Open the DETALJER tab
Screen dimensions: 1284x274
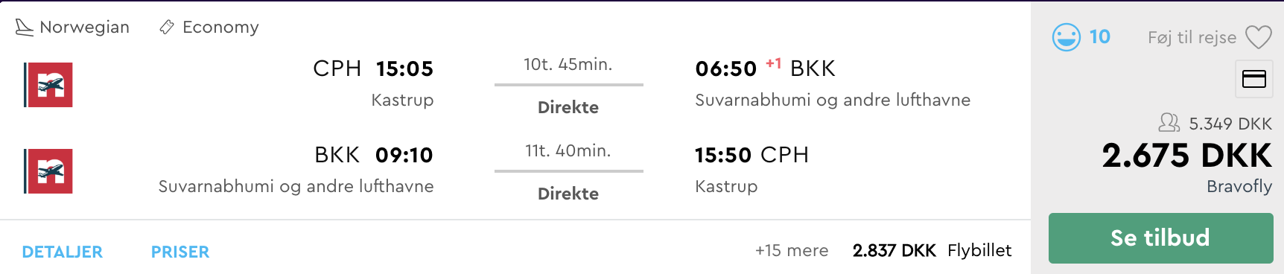pyautogui.click(x=63, y=252)
